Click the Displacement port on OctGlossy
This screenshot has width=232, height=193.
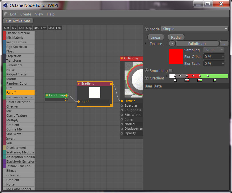click(122, 129)
